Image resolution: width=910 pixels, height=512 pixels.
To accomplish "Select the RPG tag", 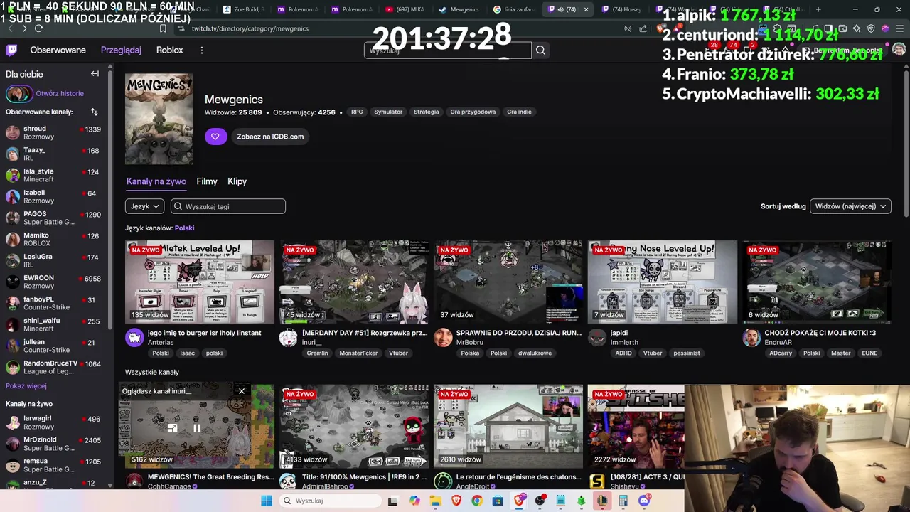I will [x=357, y=112].
